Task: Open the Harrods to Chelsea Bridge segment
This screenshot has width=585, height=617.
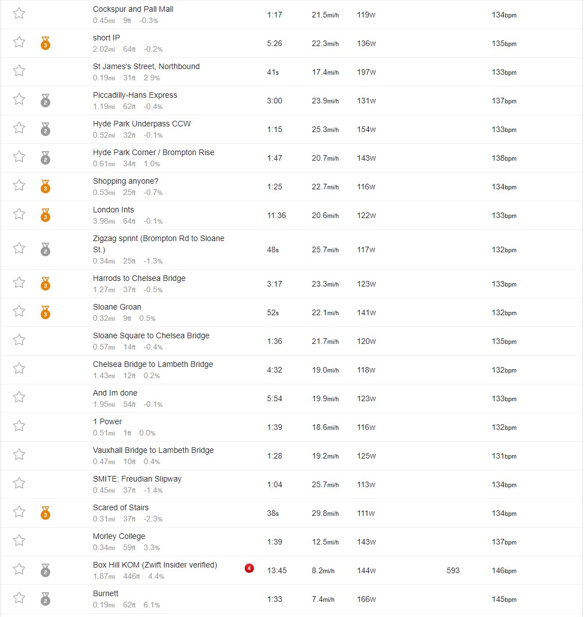Action: 139,278
